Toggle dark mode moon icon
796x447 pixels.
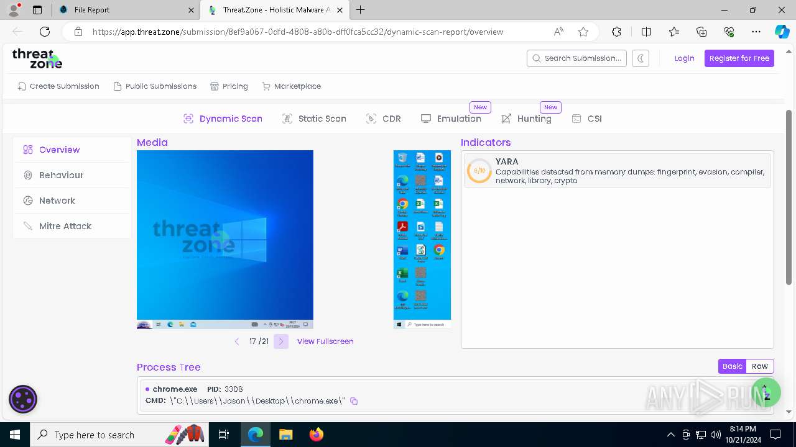[x=641, y=58]
